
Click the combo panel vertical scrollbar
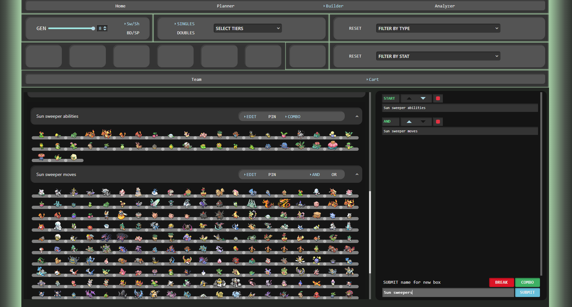(x=541, y=184)
